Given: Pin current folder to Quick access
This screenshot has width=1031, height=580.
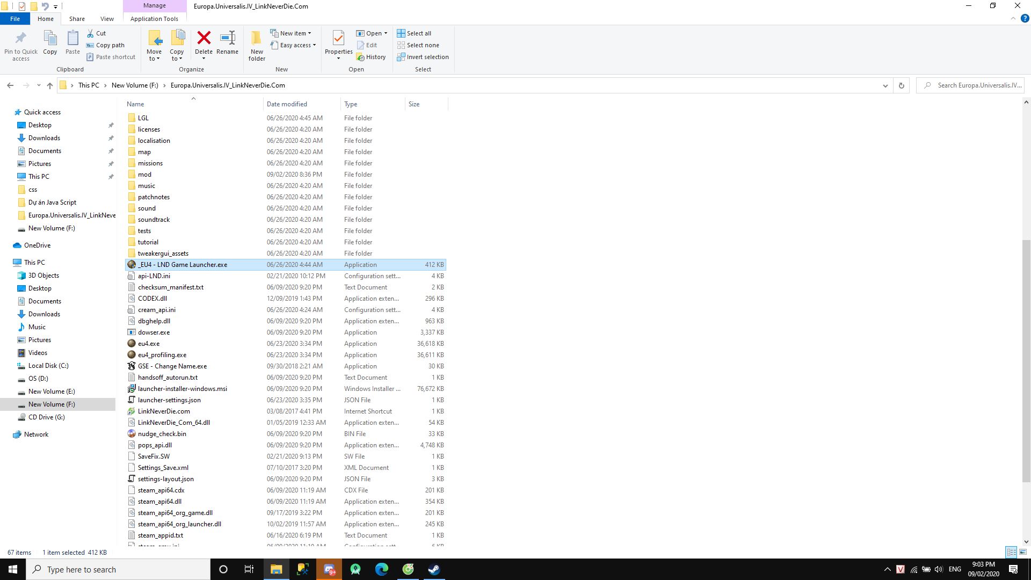Looking at the screenshot, I should click(x=21, y=45).
